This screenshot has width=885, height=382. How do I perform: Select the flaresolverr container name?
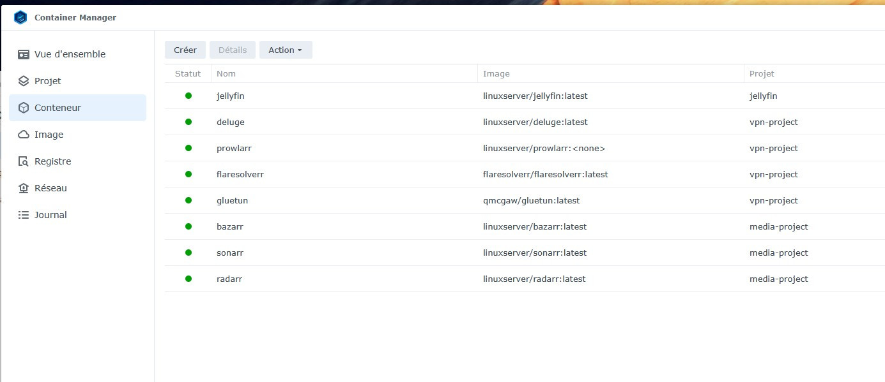click(x=240, y=174)
